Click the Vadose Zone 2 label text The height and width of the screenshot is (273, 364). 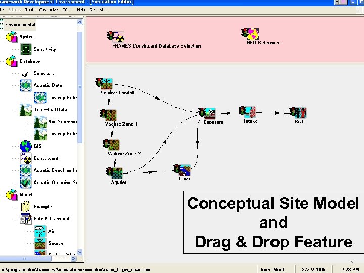point(124,154)
